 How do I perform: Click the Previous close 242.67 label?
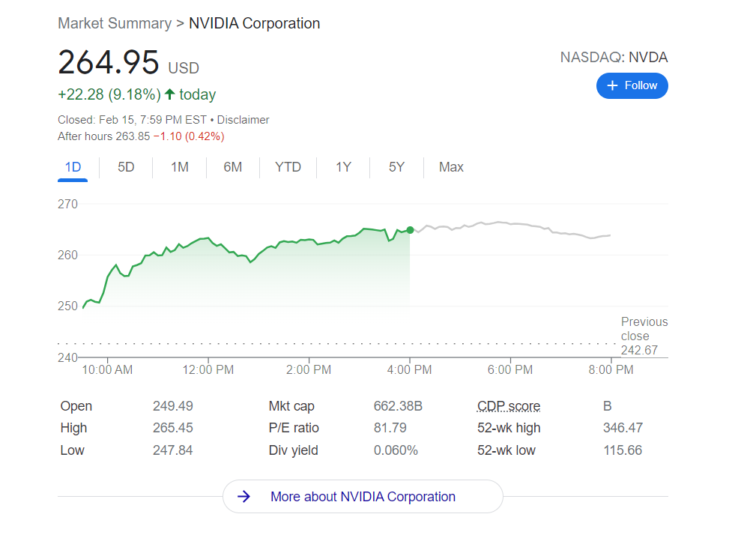tap(644, 336)
